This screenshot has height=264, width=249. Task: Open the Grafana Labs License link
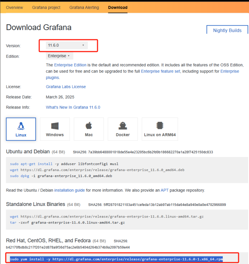(x=66, y=87)
